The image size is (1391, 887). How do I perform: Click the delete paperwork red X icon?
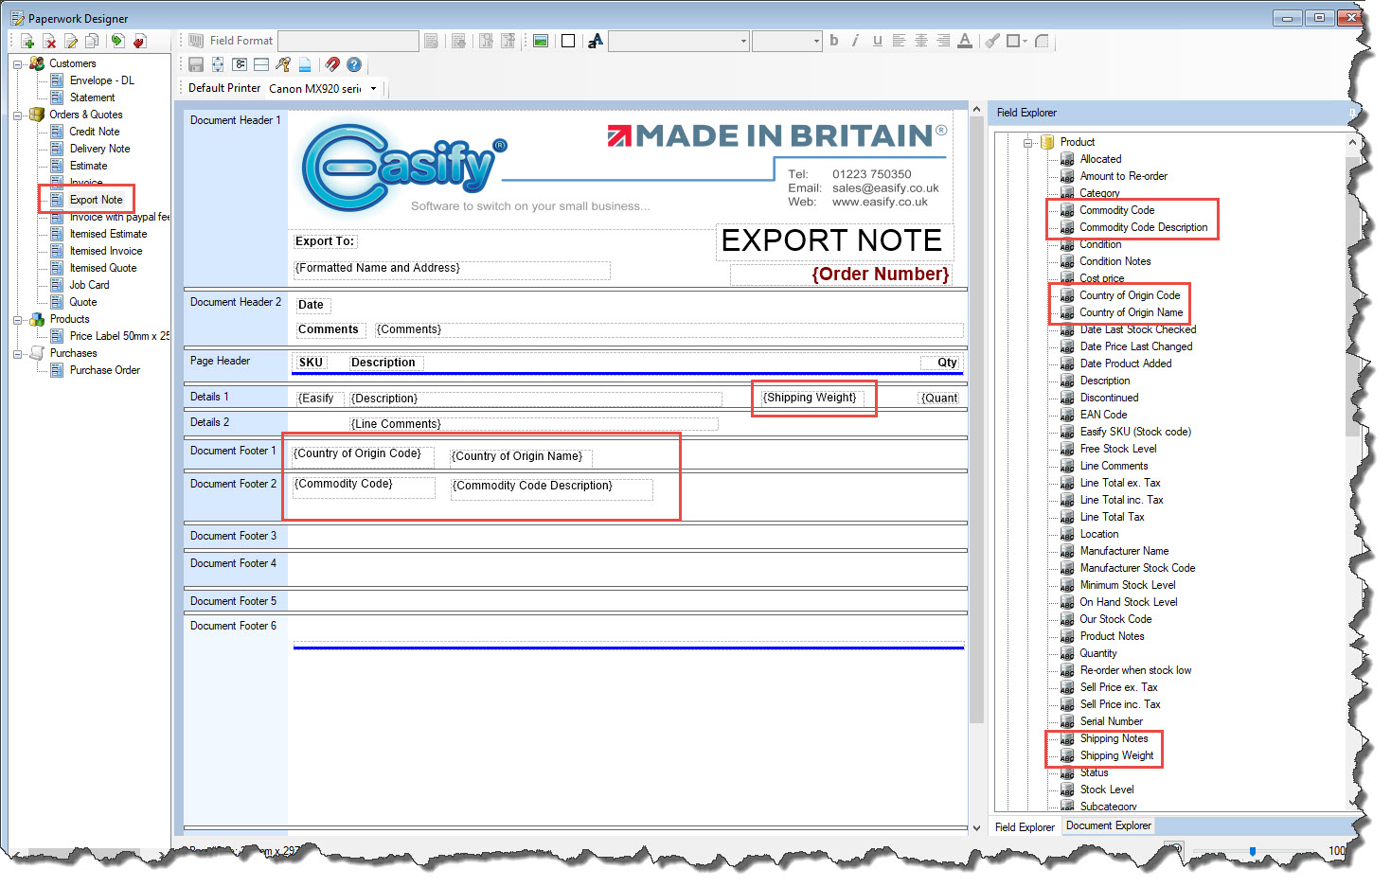tap(49, 41)
